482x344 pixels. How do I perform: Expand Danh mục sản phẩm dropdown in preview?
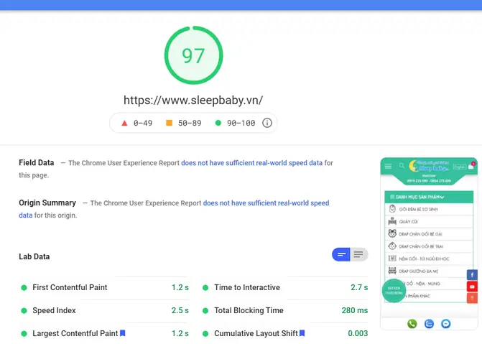429,197
